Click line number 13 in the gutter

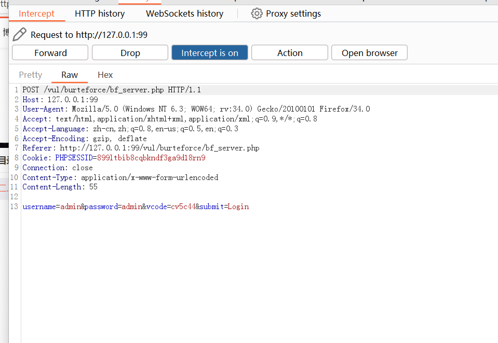[x=15, y=207]
